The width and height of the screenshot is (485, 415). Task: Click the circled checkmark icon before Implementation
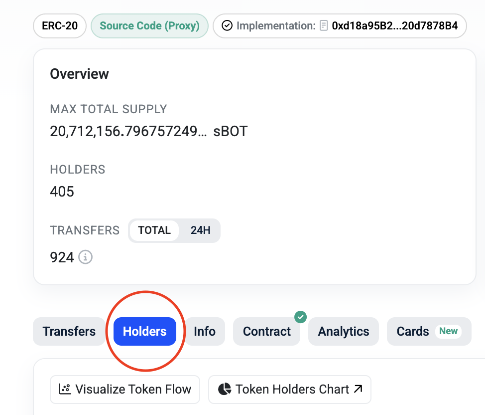click(227, 25)
